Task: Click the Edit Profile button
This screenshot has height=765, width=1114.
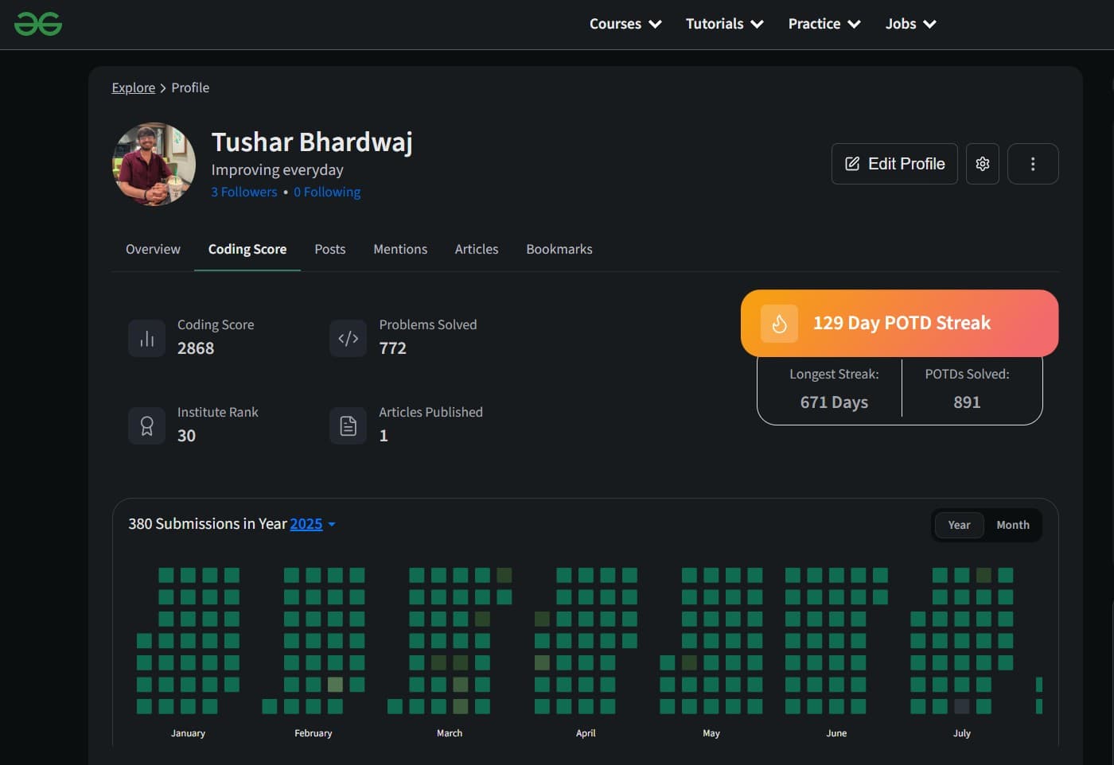Action: 894,164
